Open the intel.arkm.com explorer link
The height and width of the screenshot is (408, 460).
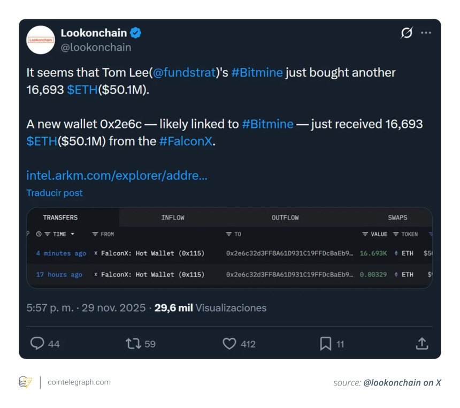[117, 175]
